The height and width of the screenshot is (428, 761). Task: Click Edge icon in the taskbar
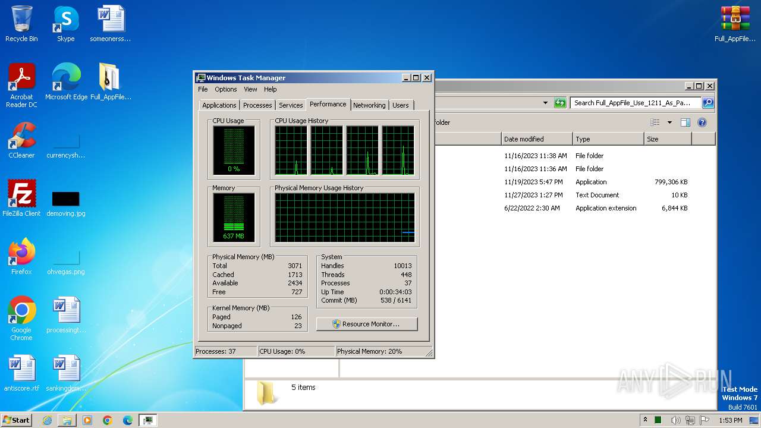pyautogui.click(x=127, y=420)
